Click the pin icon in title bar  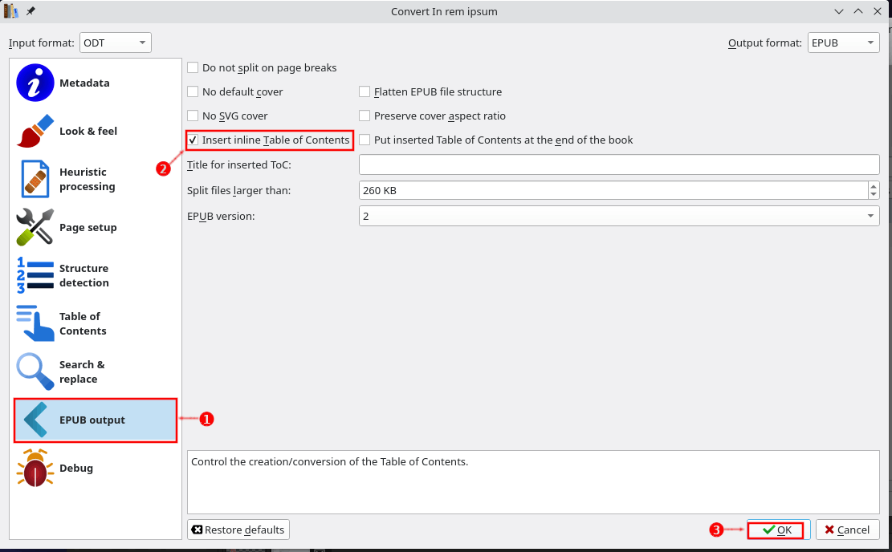(x=31, y=11)
